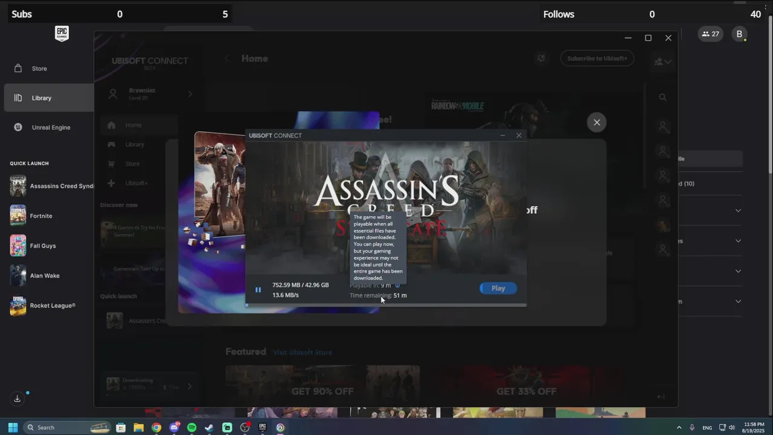The height and width of the screenshot is (435, 773).
Task: Open the clock showing 11:58 PM
Action: (x=754, y=427)
